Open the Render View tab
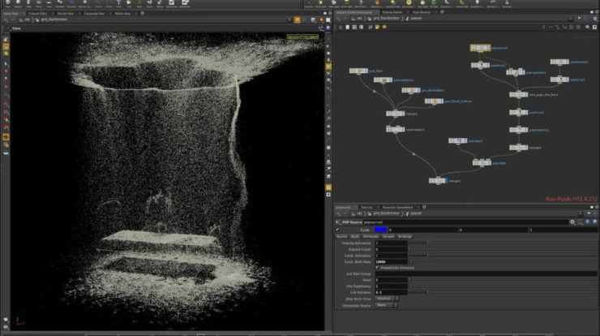This screenshot has height=336, width=600. tap(63, 14)
